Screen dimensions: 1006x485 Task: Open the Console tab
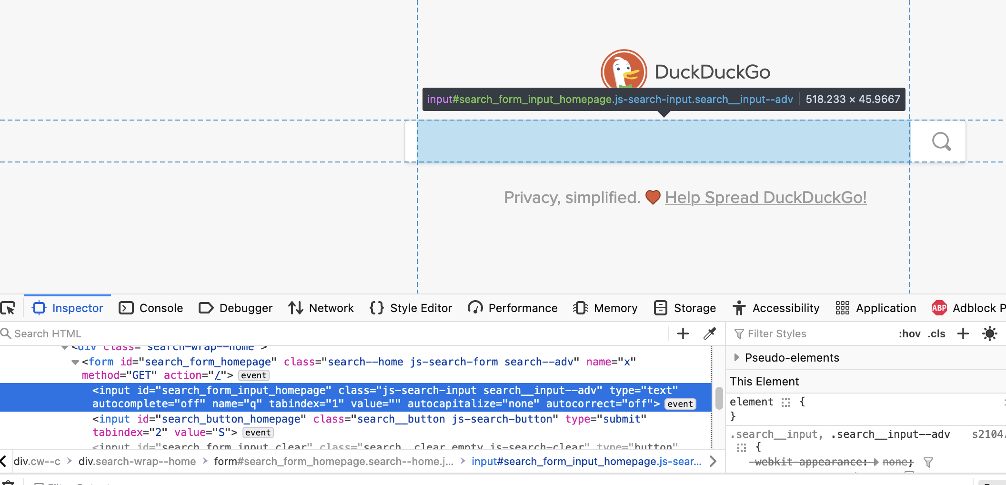(x=151, y=308)
